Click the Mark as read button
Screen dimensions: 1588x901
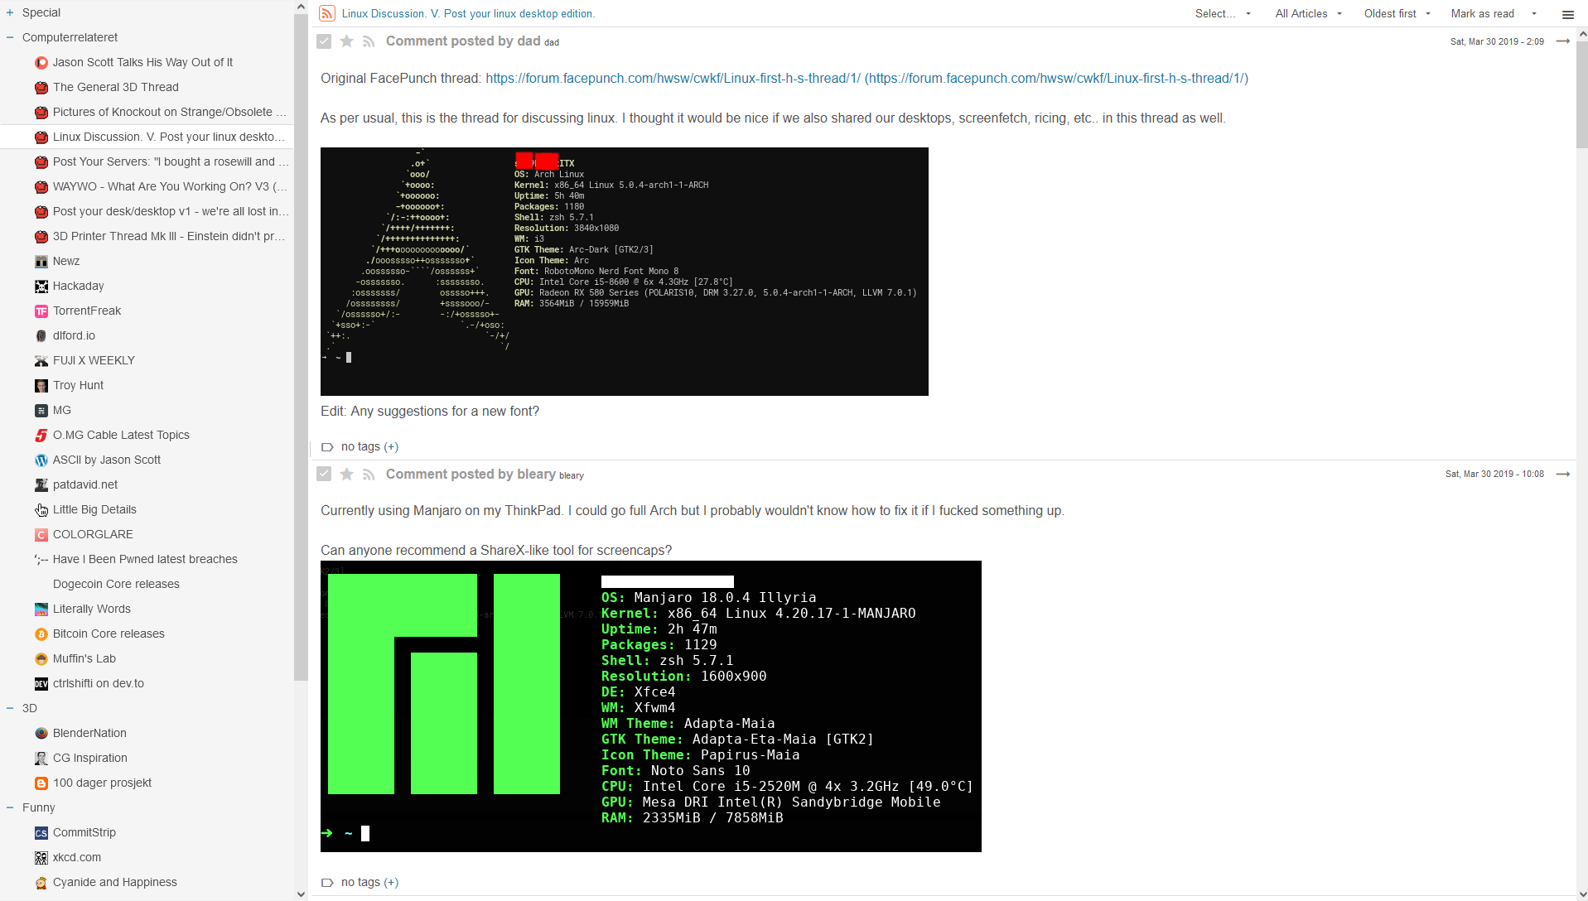(x=1482, y=14)
